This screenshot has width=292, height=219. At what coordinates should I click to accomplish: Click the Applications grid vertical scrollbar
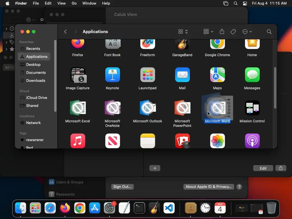[275, 88]
